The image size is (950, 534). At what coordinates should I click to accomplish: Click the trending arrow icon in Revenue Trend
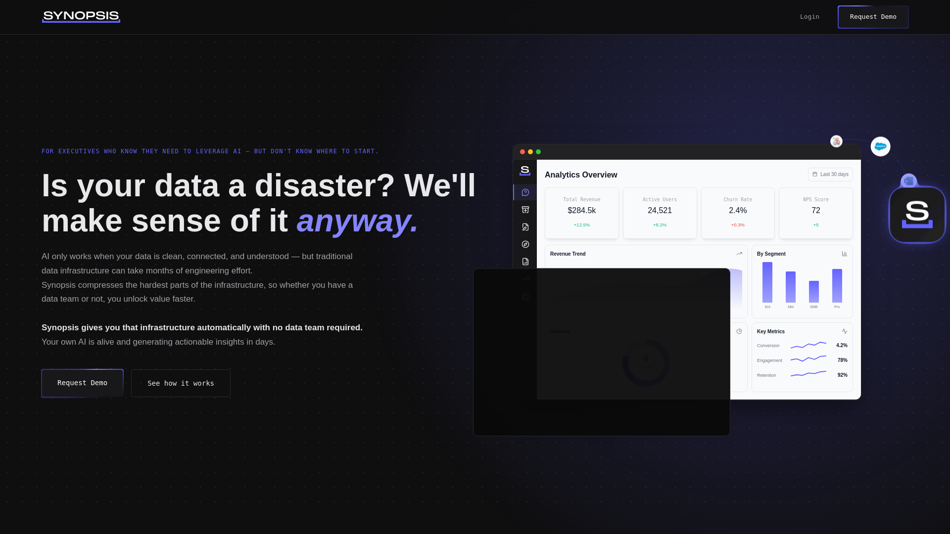[x=739, y=254]
